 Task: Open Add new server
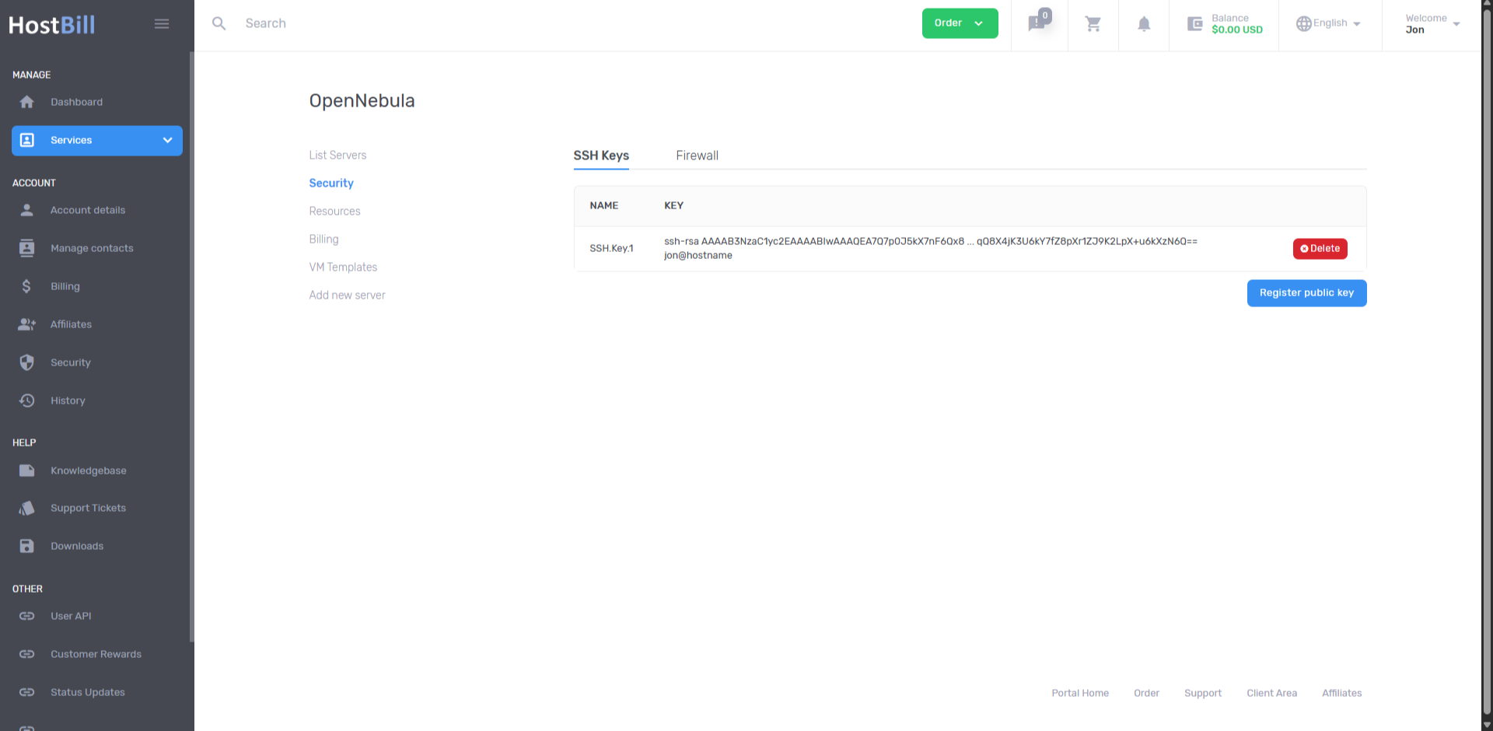347,296
